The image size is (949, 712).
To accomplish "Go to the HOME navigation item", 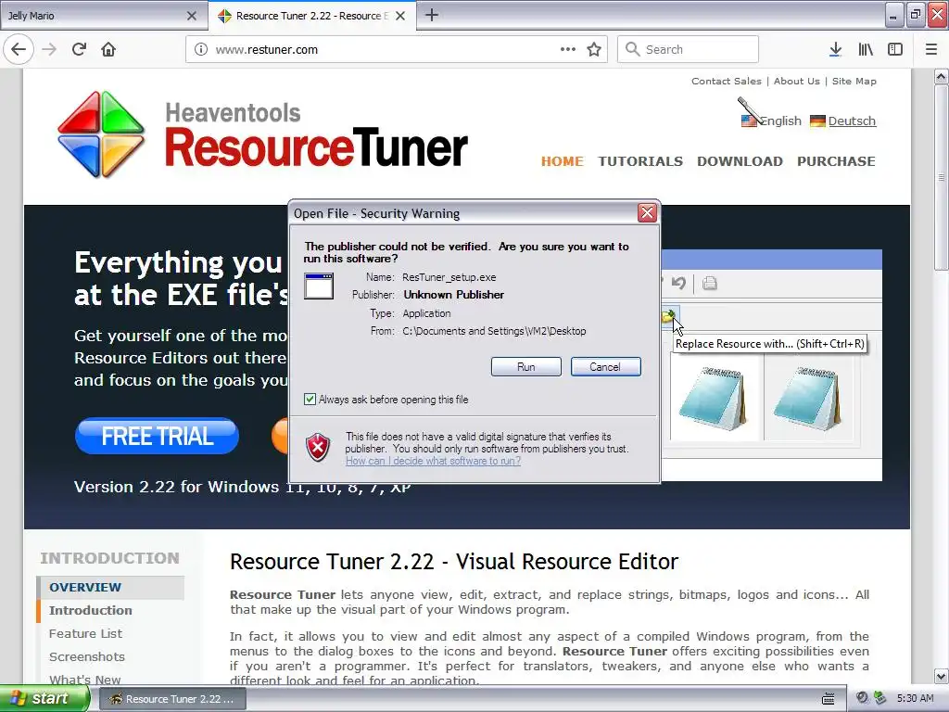I will (x=563, y=161).
